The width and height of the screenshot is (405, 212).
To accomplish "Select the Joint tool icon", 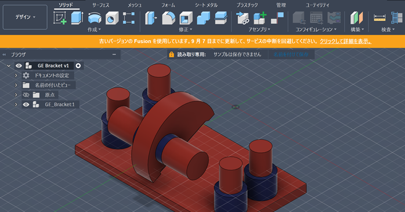I will (x=277, y=18).
